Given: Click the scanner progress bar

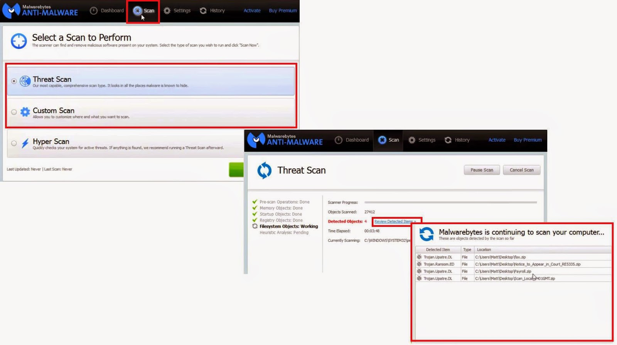Looking at the screenshot, I should tap(450, 202).
